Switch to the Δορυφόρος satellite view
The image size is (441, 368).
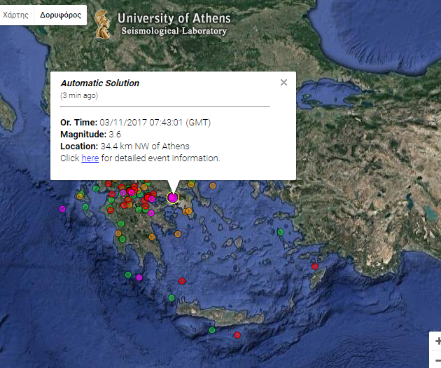[x=60, y=15]
